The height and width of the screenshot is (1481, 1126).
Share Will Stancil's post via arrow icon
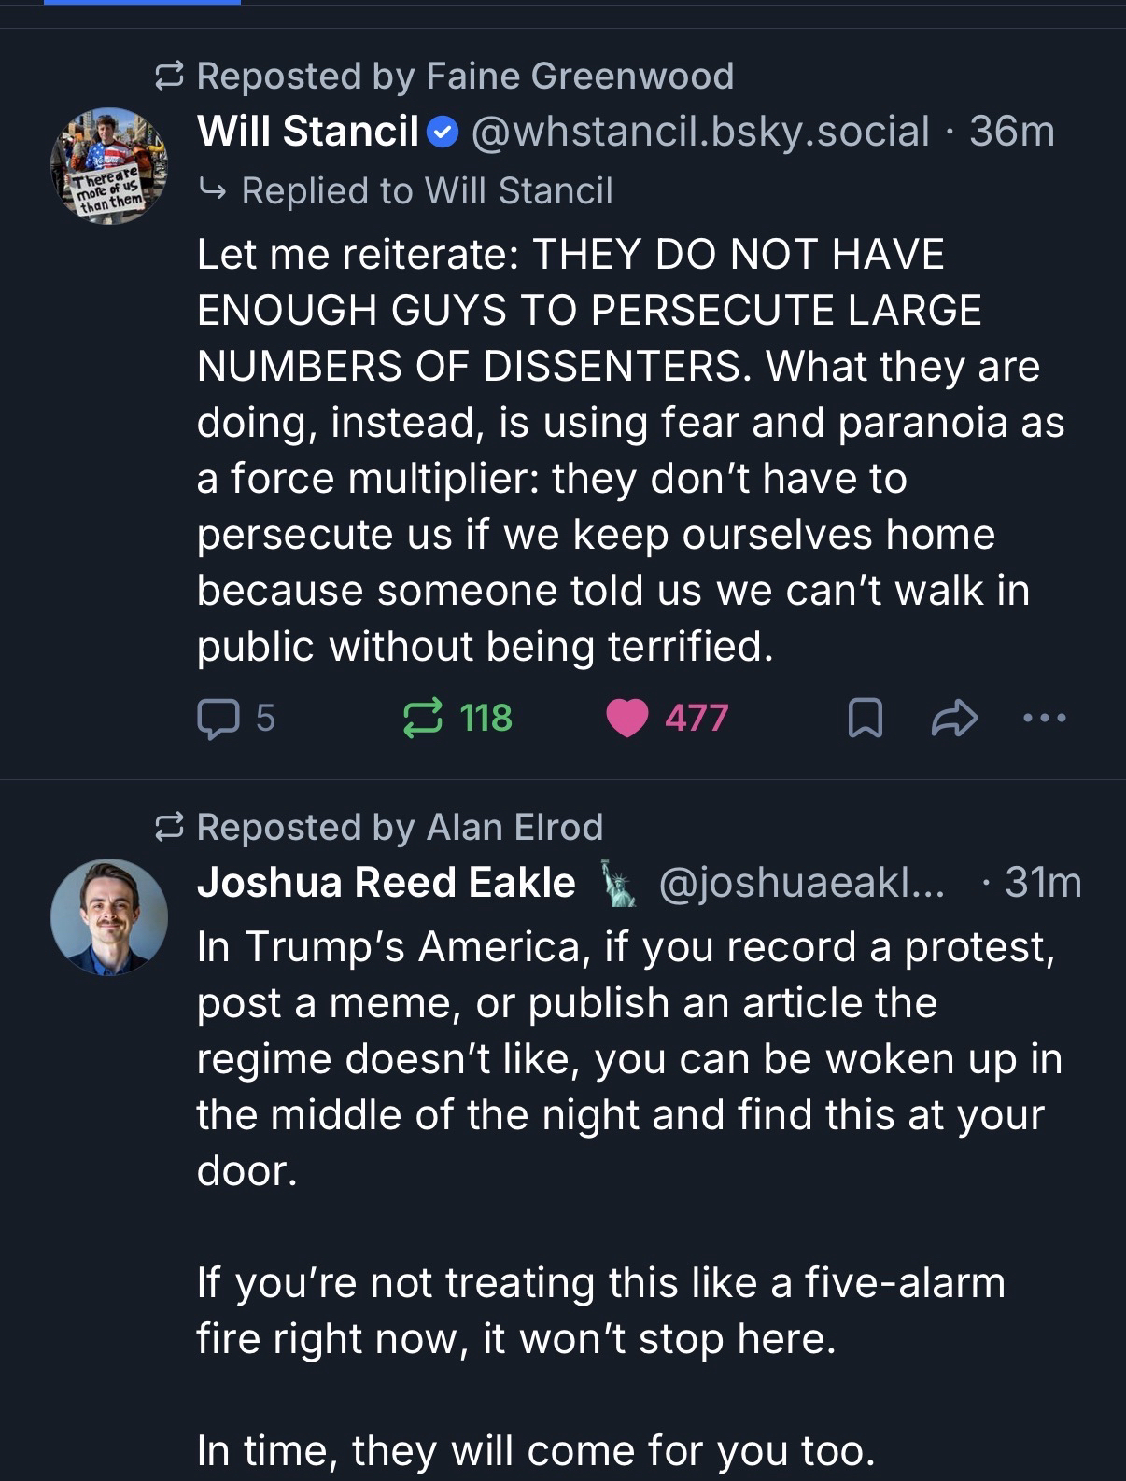coord(954,719)
